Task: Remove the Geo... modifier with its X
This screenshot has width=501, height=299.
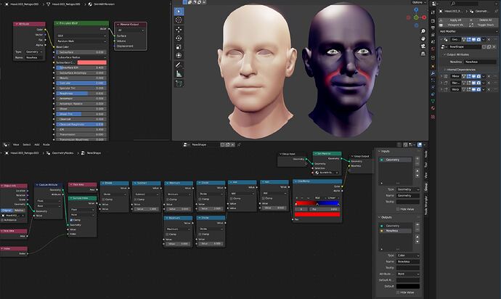Action: 489,40
